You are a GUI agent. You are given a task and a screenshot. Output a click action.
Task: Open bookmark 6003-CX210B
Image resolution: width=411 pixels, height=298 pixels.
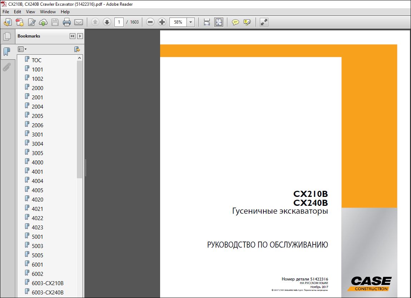(48, 283)
